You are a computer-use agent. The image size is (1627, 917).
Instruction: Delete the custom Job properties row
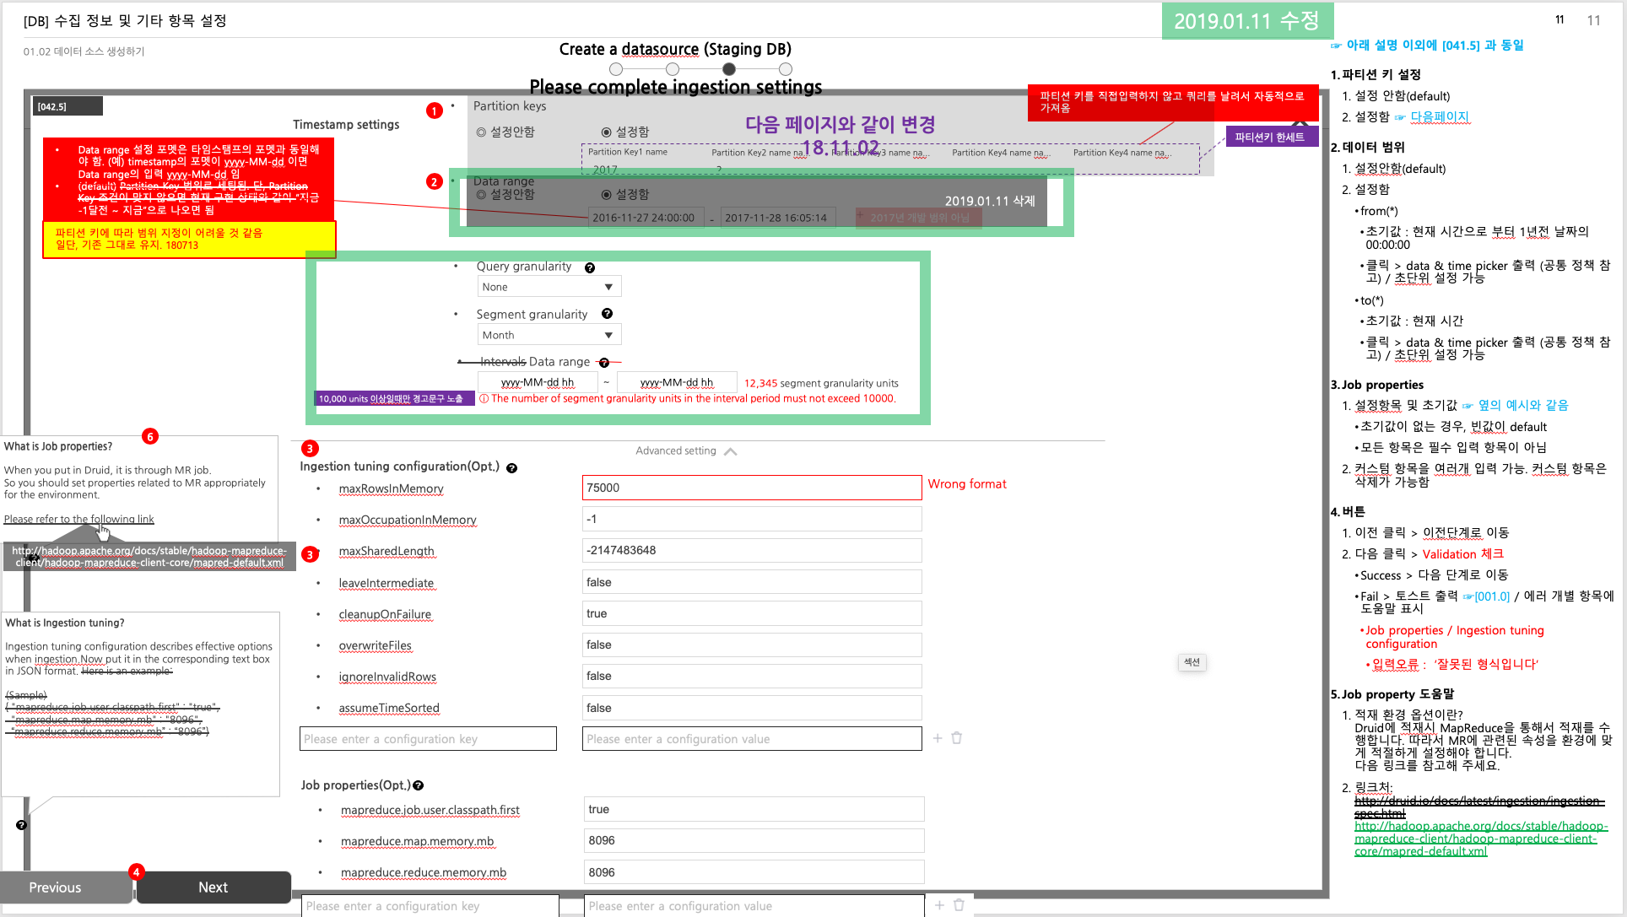[x=959, y=905]
